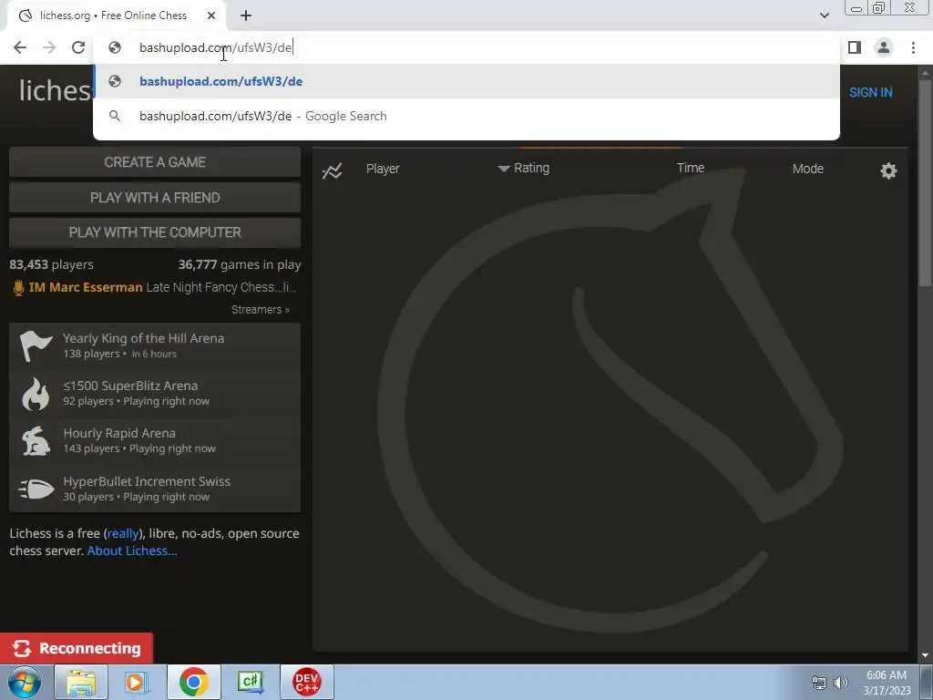Click PLAY WITH THE COMPUTER
The height and width of the screenshot is (700, 933).
pyautogui.click(x=155, y=232)
